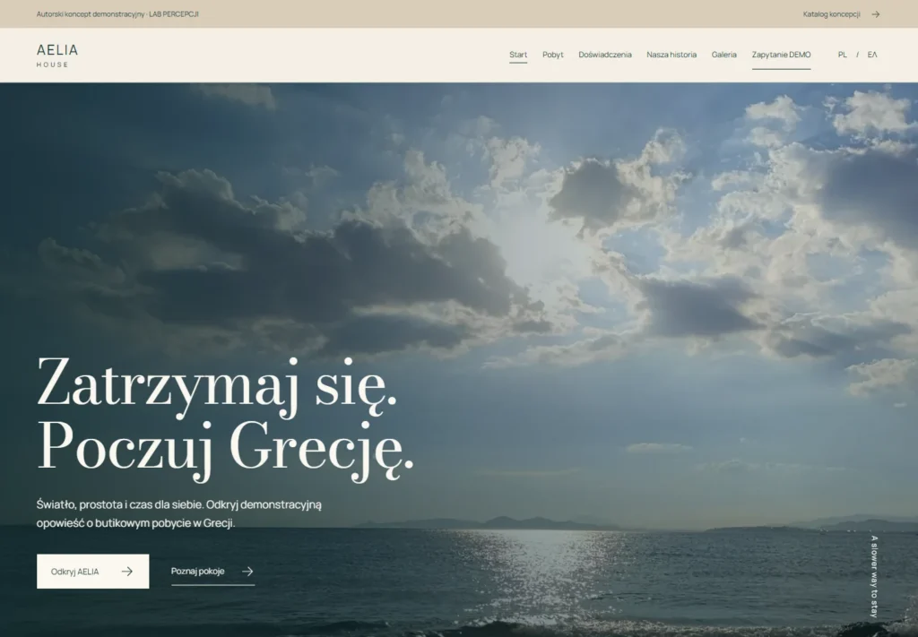Open the AELIA HOUSE logo home link
The width and height of the screenshot is (918, 637).
[56, 56]
